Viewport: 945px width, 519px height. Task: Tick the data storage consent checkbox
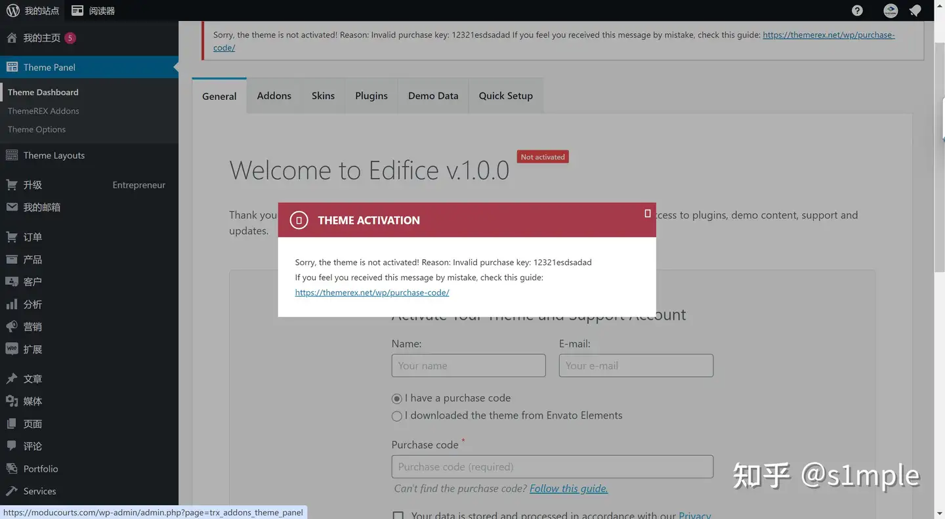tap(398, 516)
